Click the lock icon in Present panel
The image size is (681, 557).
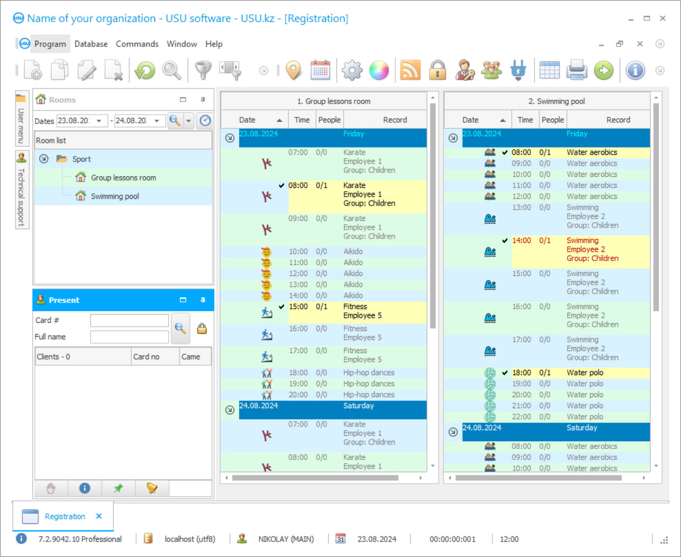pyautogui.click(x=202, y=329)
